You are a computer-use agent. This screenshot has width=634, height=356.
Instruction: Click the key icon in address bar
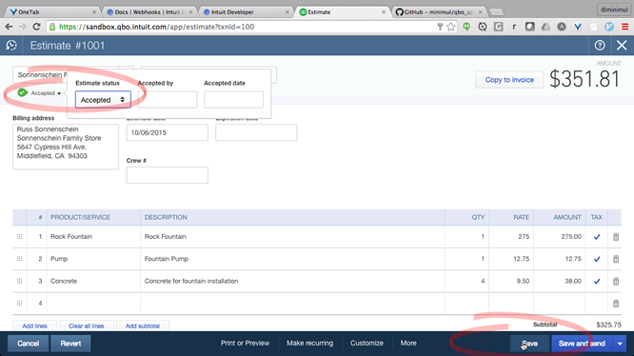[440, 27]
